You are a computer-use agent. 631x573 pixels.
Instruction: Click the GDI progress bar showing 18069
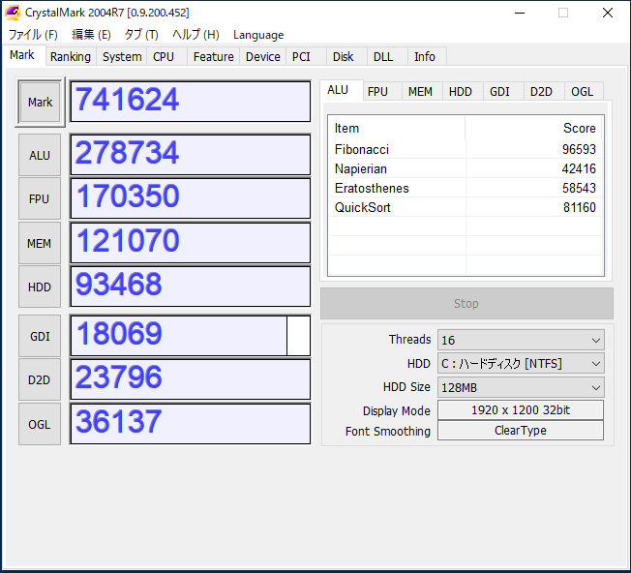[191, 336]
